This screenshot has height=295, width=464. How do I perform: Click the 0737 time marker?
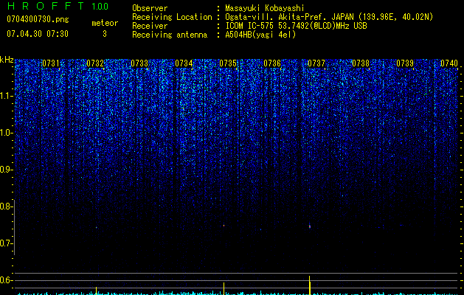coord(316,63)
